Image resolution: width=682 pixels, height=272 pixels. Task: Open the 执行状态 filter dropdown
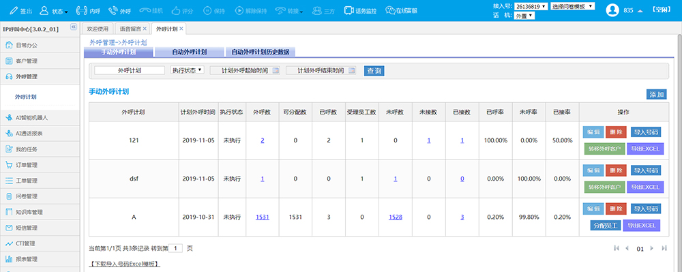(187, 70)
